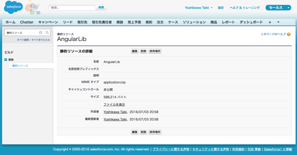The image size is (297, 155).
Task: Open the 利用規約 footer link
Action: 238,149
